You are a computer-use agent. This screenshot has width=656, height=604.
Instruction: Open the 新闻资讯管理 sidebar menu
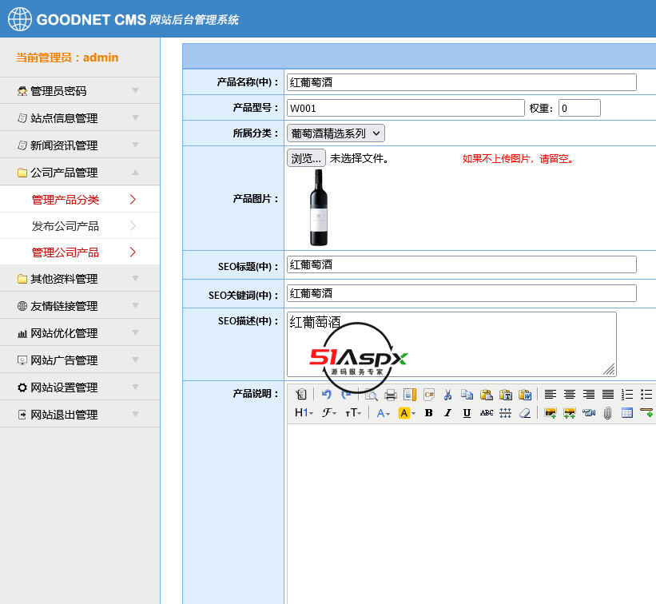[x=80, y=145]
